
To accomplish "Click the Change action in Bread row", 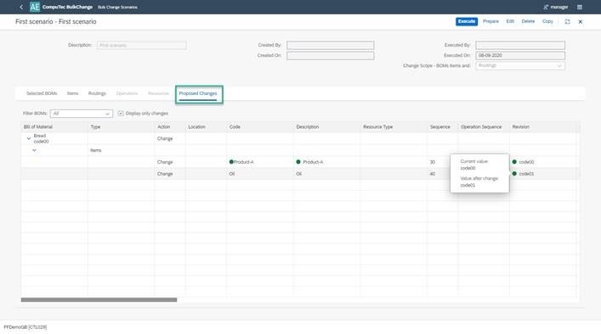I will [165, 139].
